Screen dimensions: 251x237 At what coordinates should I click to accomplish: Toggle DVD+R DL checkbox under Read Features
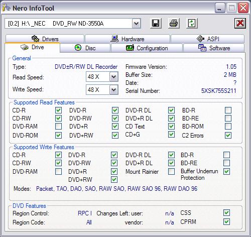[171, 118]
